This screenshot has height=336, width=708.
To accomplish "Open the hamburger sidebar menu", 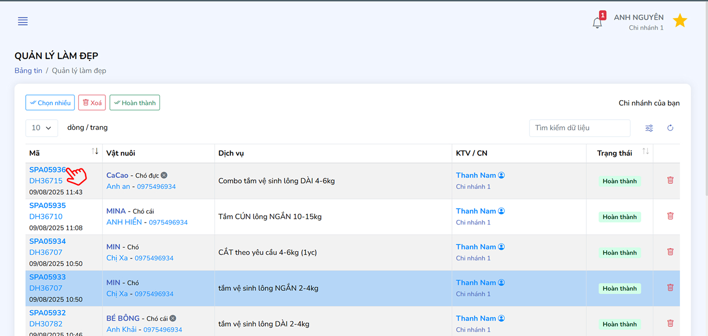I will (x=23, y=21).
